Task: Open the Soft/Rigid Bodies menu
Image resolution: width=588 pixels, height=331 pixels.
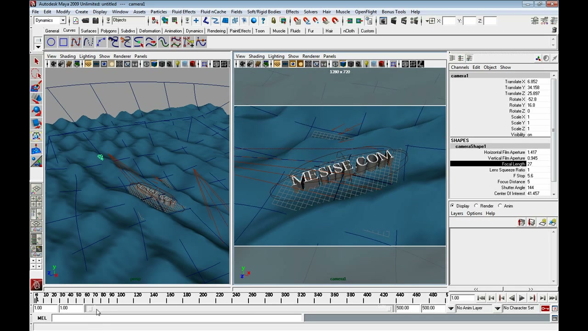Action: 264,11
